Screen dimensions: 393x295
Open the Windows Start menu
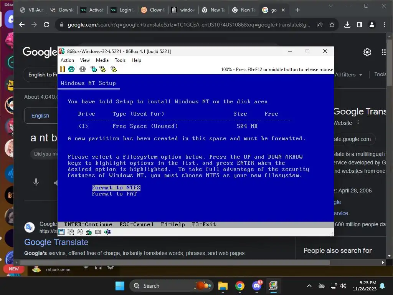click(120, 286)
